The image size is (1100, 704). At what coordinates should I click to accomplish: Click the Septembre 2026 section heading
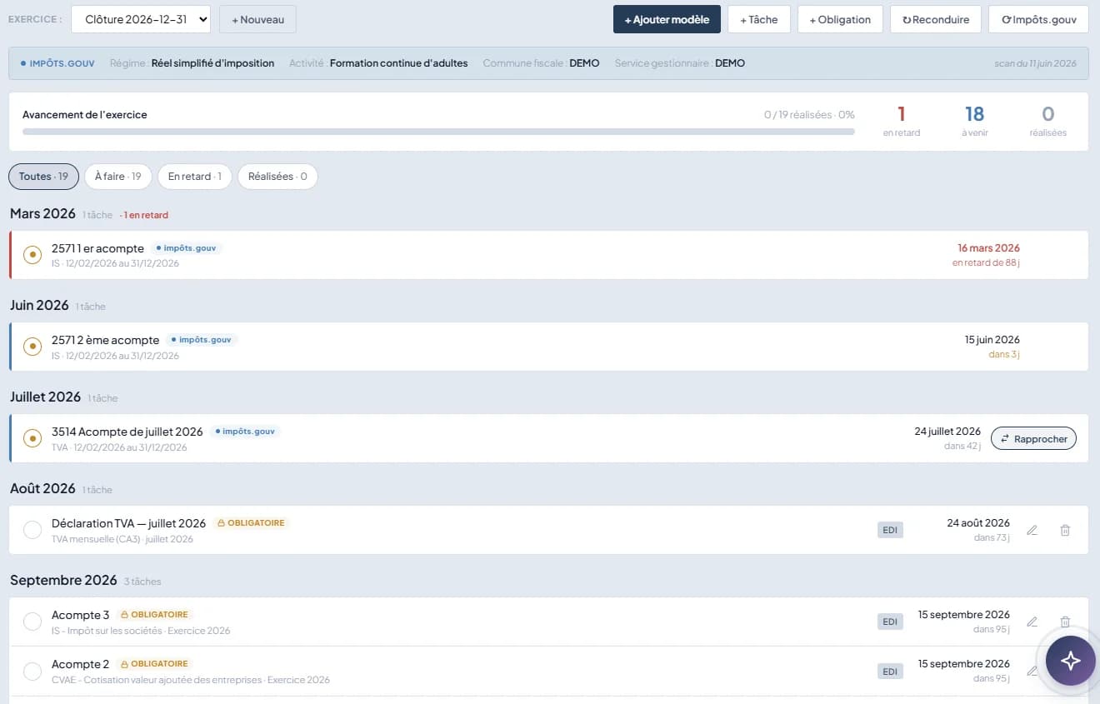pos(63,581)
